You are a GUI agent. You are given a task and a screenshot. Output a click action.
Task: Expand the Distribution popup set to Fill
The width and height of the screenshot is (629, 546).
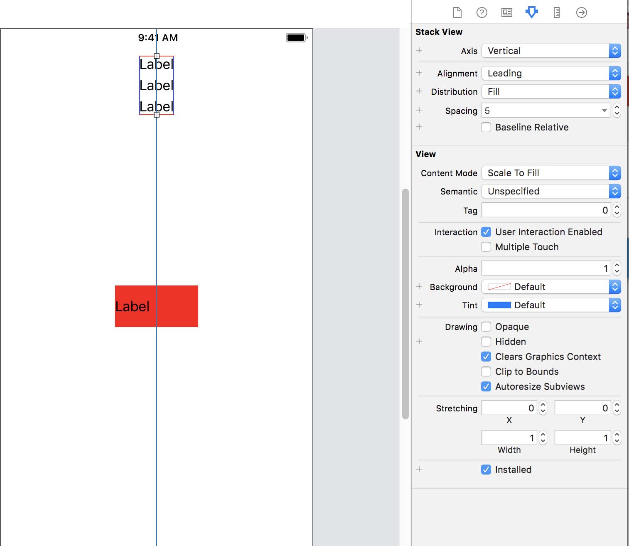point(551,91)
